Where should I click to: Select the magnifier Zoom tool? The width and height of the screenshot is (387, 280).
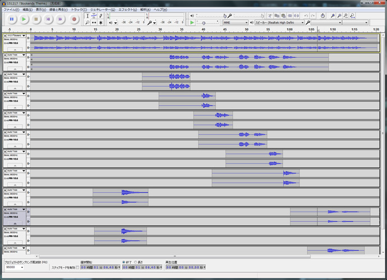[x=87, y=22]
